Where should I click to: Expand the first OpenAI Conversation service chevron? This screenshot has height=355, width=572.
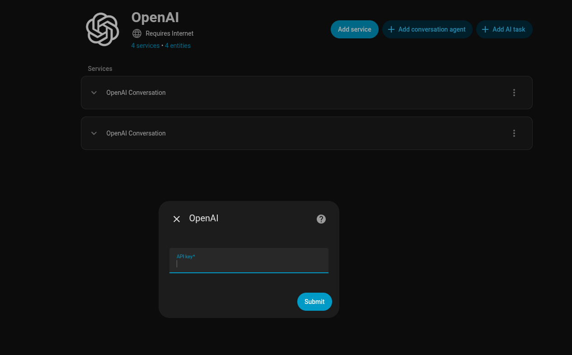pos(94,93)
